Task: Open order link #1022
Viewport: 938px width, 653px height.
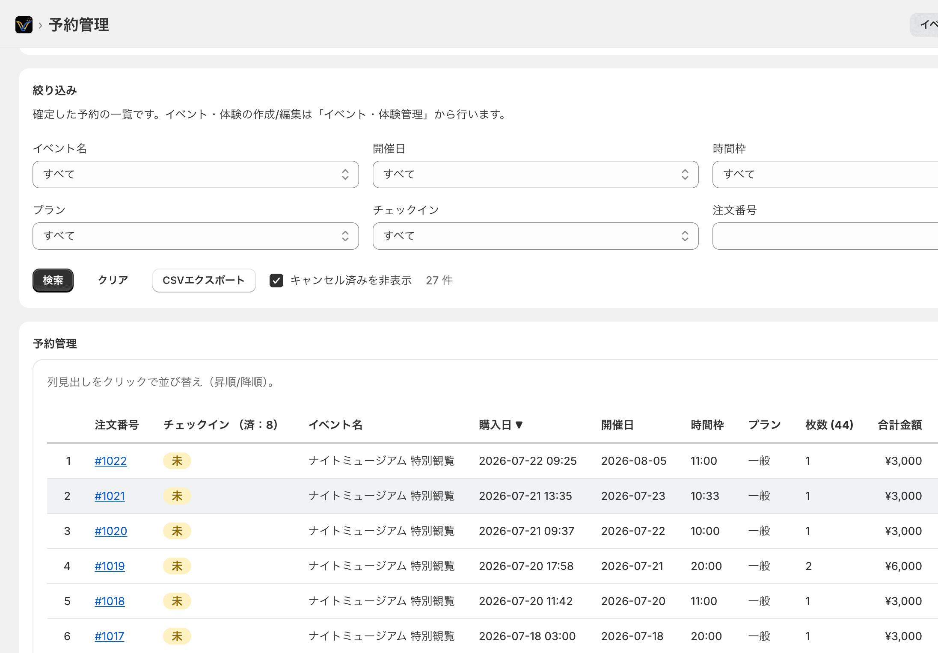Action: pos(111,461)
